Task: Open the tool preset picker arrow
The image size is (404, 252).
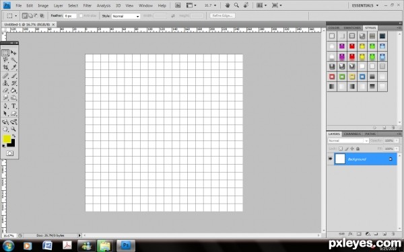Action: pyautogui.click(x=15, y=15)
